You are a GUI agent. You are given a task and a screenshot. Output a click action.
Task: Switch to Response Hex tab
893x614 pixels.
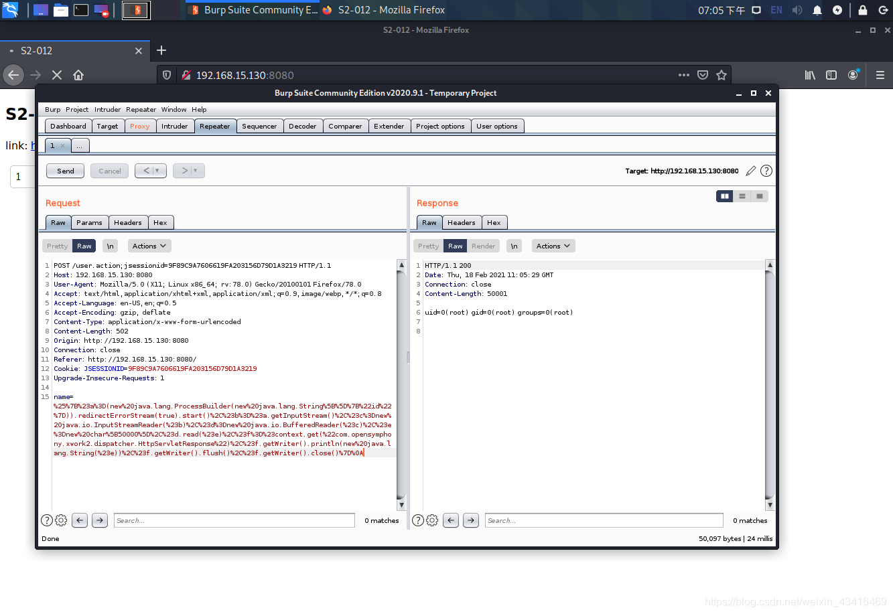pos(494,222)
